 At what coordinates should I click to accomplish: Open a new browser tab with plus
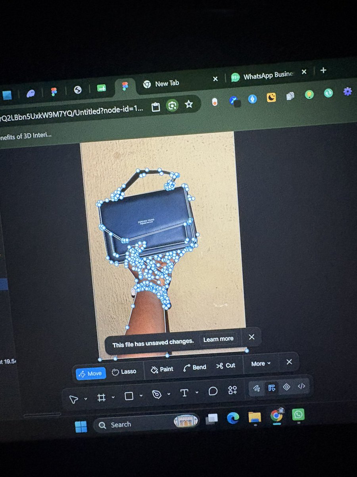point(323,70)
